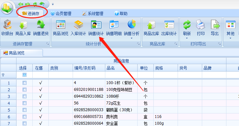Open 商品出库 stock-out function
This screenshot has height=126, width=239.
[151, 28]
